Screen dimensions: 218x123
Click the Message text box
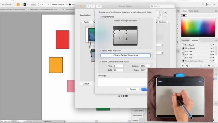pos(123,82)
